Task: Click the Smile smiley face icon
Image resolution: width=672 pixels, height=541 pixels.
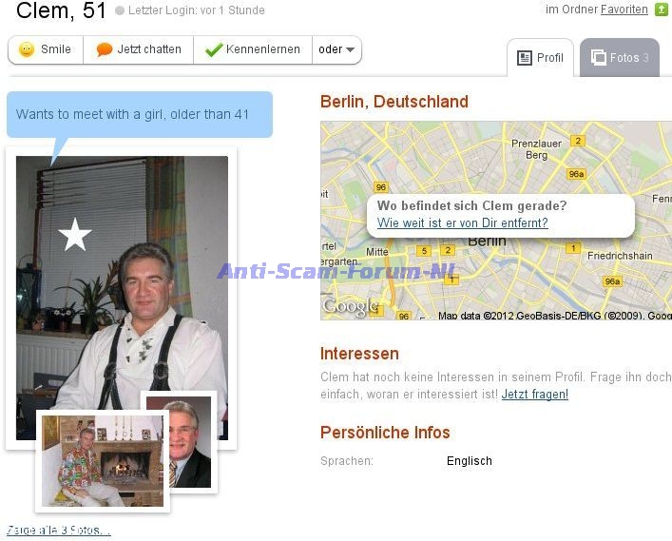Action: tap(27, 49)
